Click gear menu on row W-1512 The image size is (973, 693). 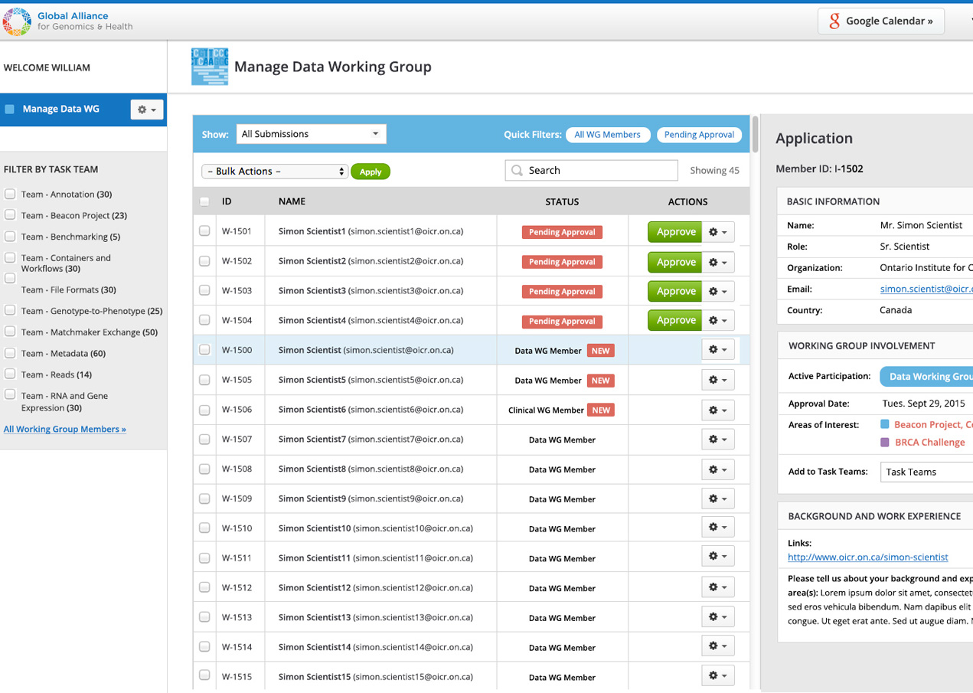(717, 587)
